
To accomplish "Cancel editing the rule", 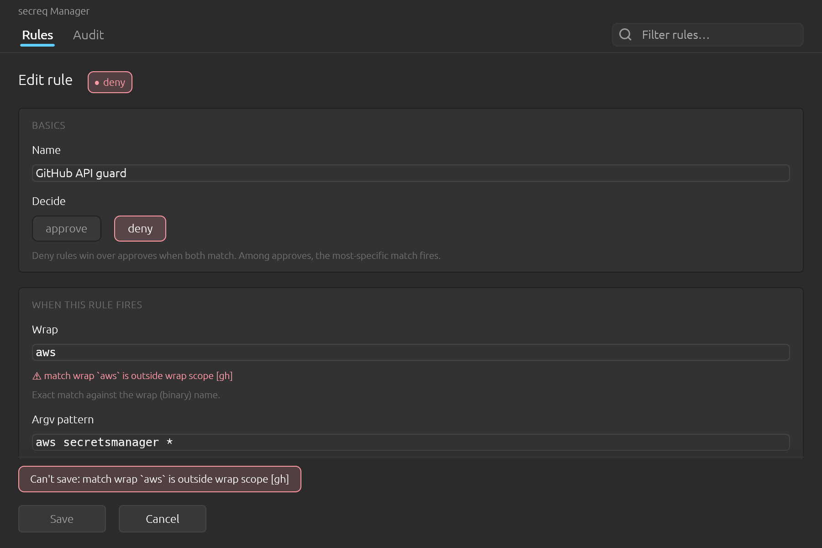I will (163, 519).
